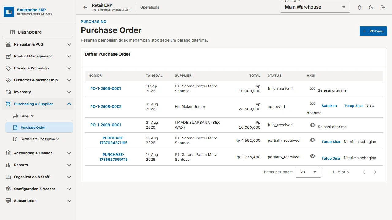Go to previous page of orders
Image resolution: width=392 pixels, height=220 pixels.
(x=364, y=172)
